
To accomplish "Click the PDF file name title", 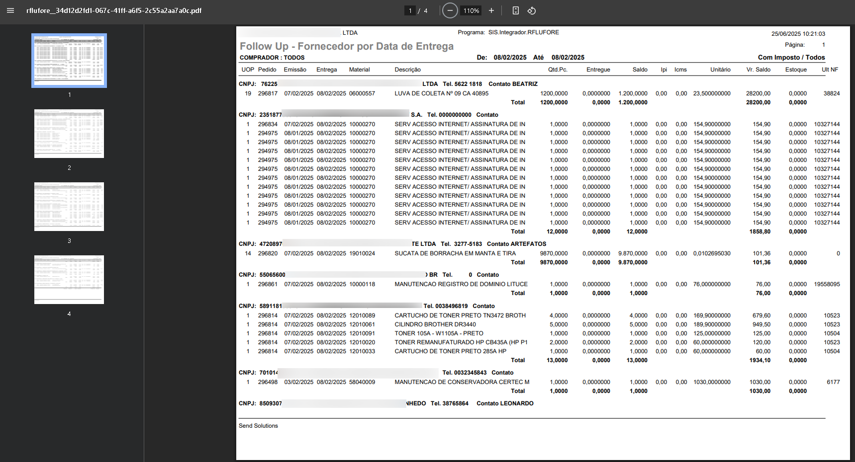I will [114, 10].
